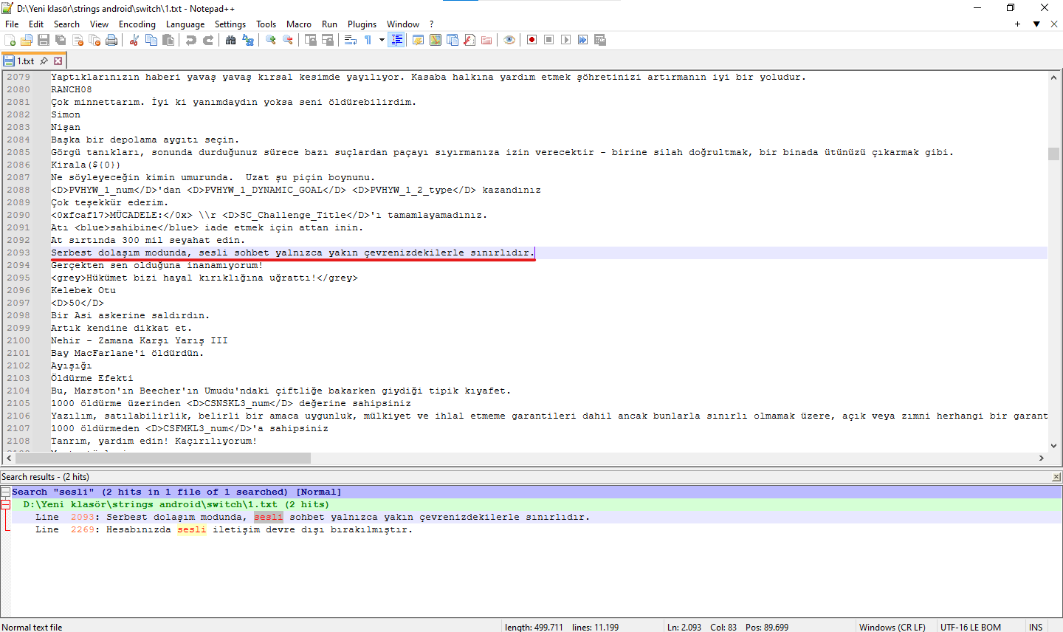Open the document list dropdown triangle near menu bar
1063x632 pixels.
point(1036,24)
